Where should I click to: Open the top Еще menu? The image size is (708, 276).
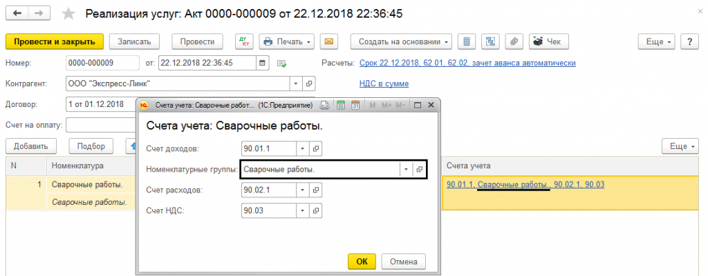(658, 41)
